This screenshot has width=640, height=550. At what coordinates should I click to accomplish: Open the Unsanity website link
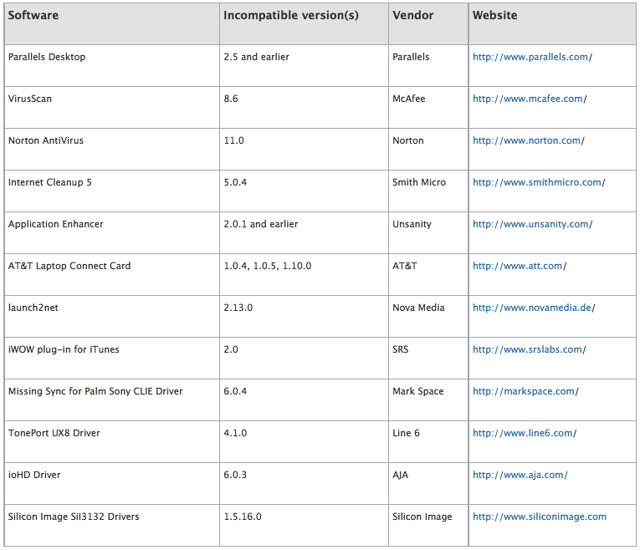(531, 224)
